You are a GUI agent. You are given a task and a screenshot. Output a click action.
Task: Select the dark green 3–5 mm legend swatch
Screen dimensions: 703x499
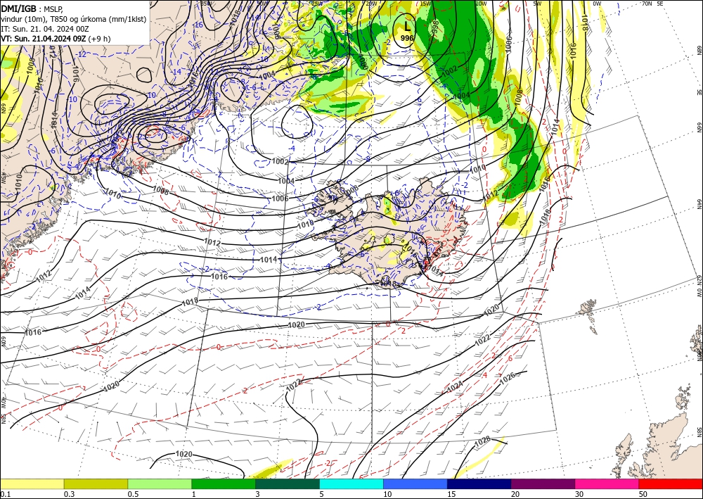288,484
